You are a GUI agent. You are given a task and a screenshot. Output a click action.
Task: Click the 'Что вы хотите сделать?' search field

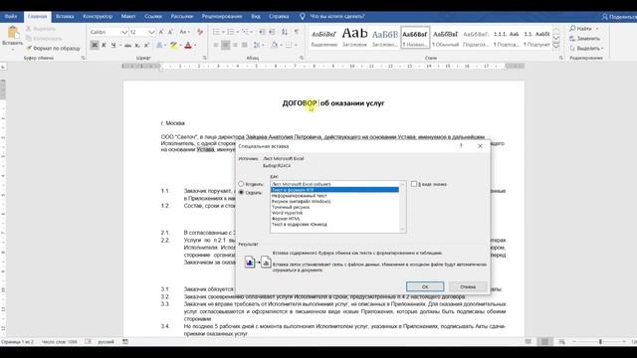tap(337, 16)
